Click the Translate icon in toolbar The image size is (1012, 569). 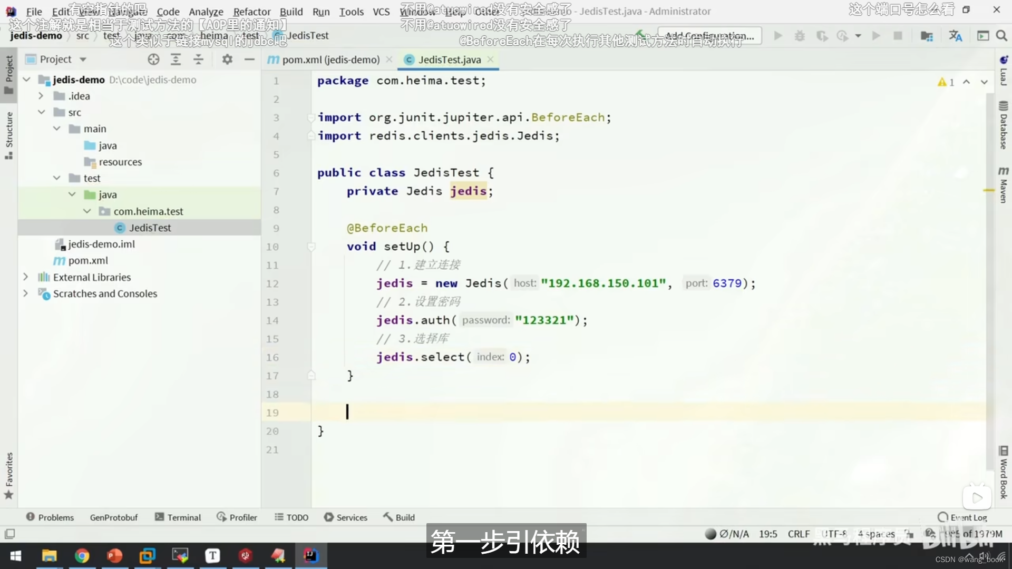pyautogui.click(x=955, y=36)
